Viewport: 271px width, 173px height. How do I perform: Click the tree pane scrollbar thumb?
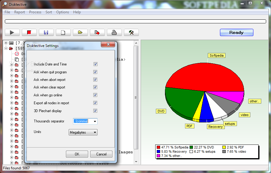[x=136, y=97]
